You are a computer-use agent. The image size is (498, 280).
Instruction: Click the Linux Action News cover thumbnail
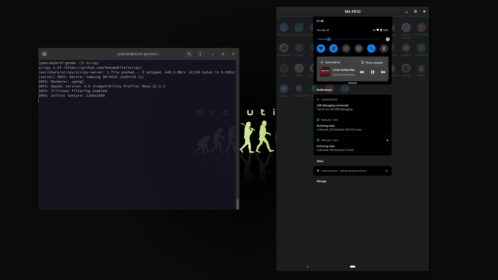[325, 72]
